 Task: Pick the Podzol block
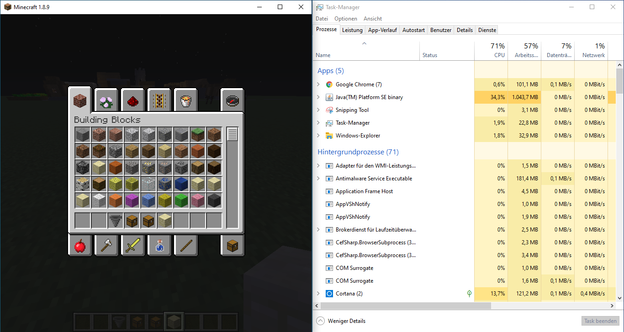tap(99, 151)
